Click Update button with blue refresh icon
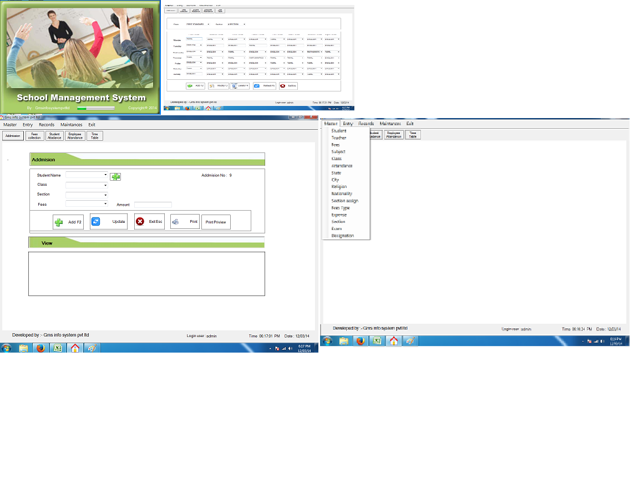This screenshot has height=479, width=639. (x=108, y=222)
